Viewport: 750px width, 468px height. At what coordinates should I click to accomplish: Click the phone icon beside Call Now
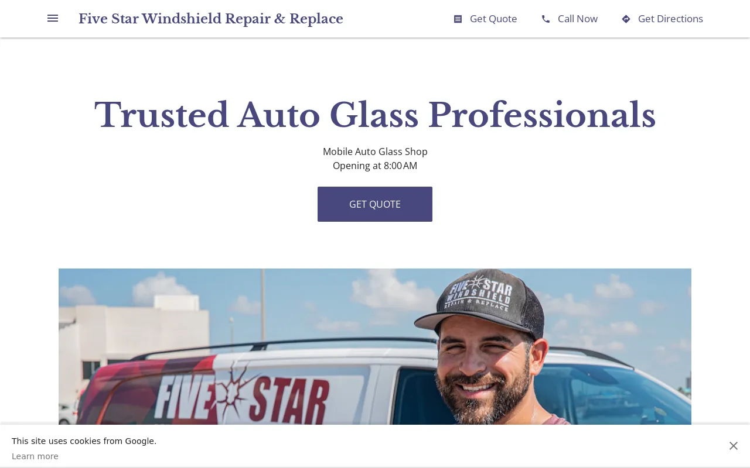click(546, 19)
